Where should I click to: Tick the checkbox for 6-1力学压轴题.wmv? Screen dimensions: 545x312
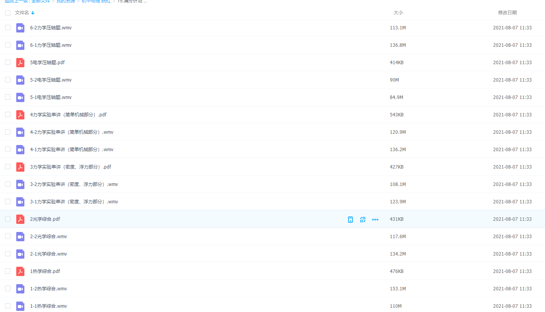tap(8, 45)
